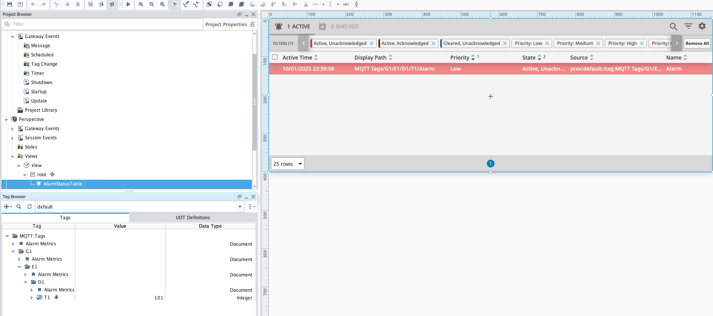The image size is (713, 316).
Task: Select all alarms with the header checkbox
Action: (275, 57)
